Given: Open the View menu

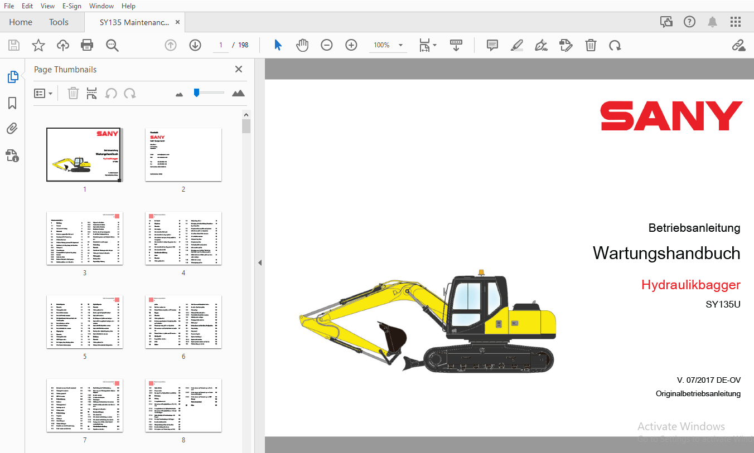Looking at the screenshot, I should (x=47, y=6).
